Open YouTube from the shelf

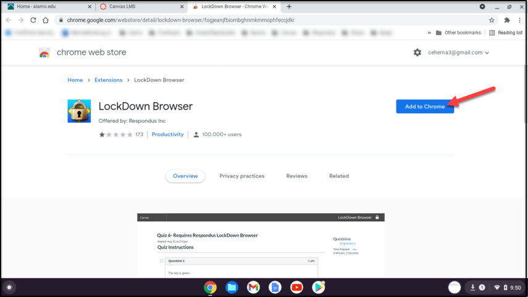[296, 287]
